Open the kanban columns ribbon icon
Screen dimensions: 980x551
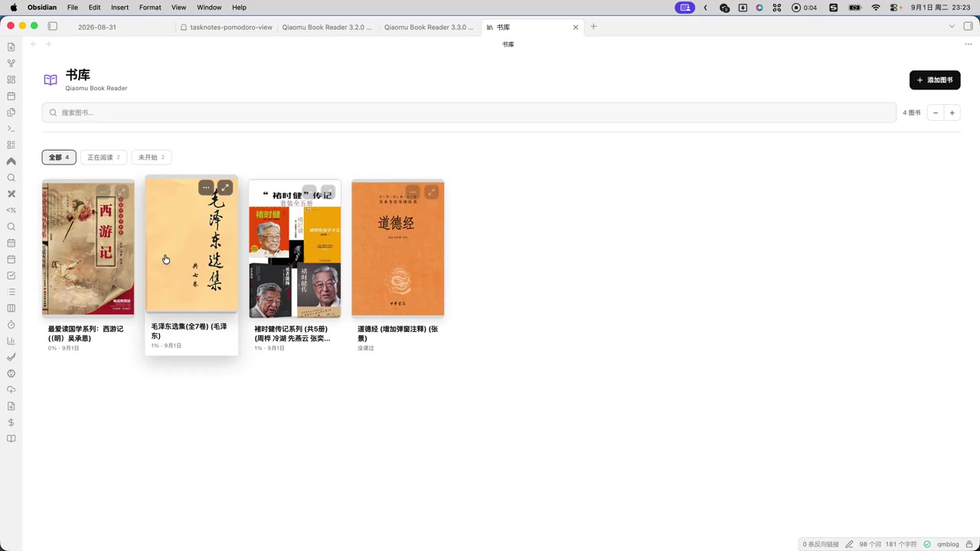coord(11,308)
